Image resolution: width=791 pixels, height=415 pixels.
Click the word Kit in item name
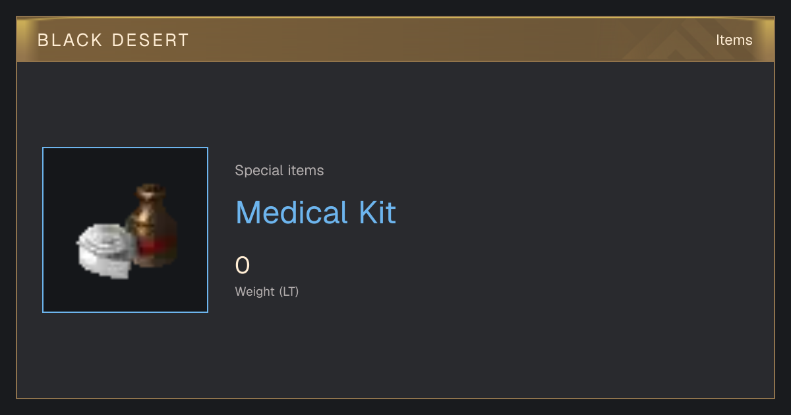point(377,212)
